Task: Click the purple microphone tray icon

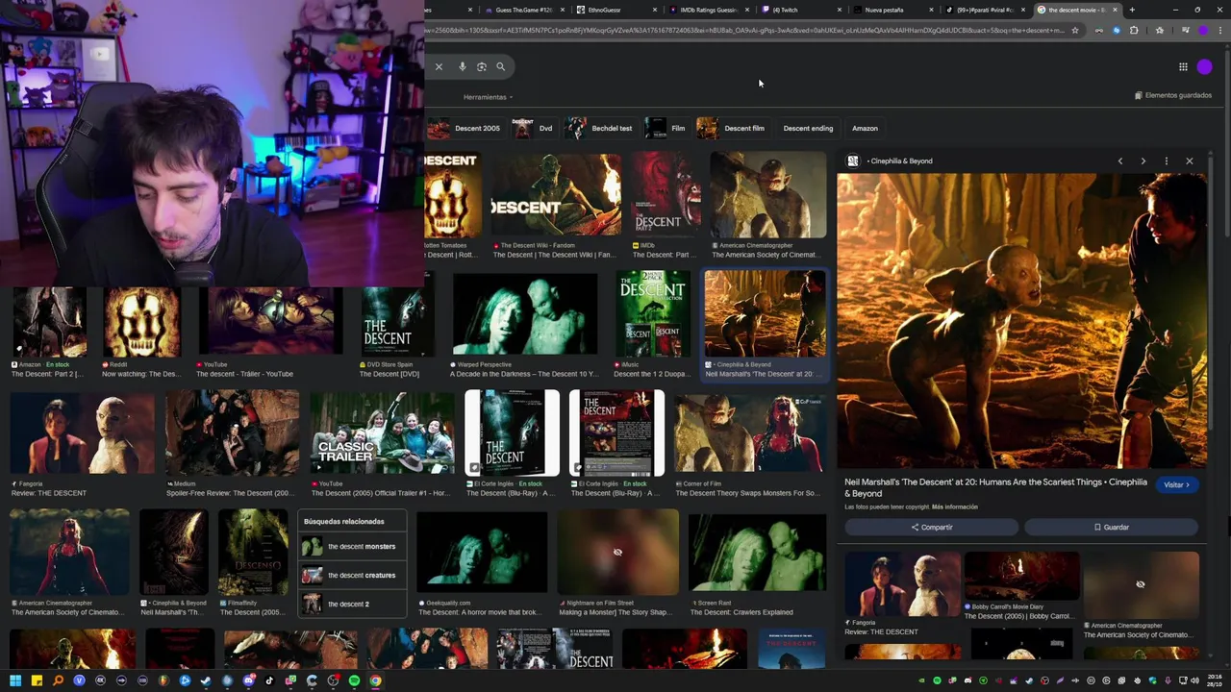Action: [1168, 680]
